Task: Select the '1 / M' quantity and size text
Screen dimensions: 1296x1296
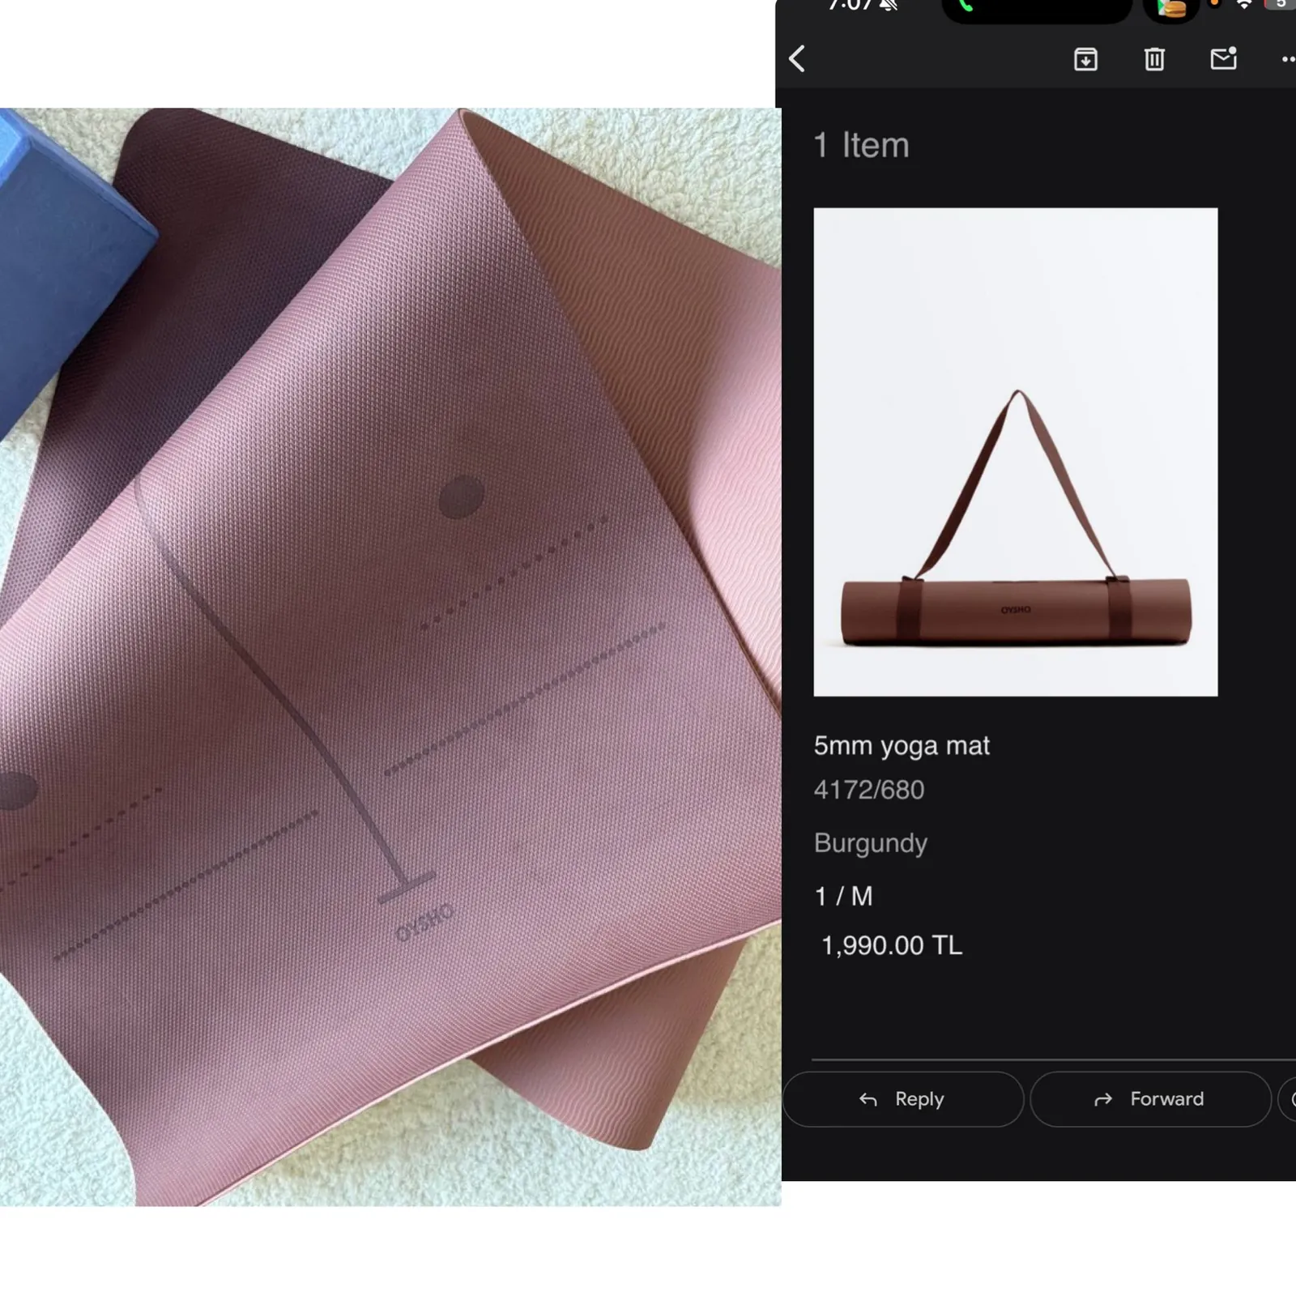Action: pos(843,896)
